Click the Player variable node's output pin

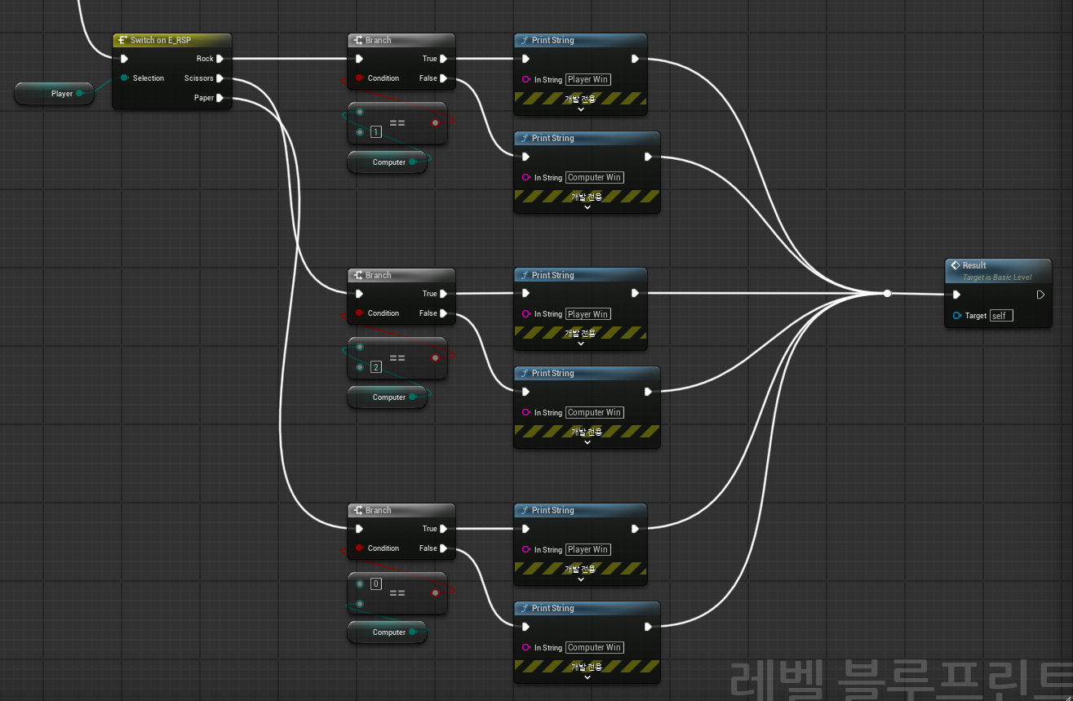pos(79,94)
